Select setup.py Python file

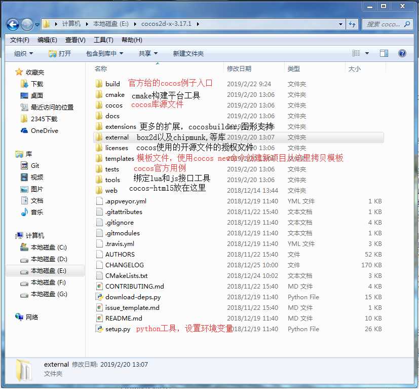(x=113, y=329)
